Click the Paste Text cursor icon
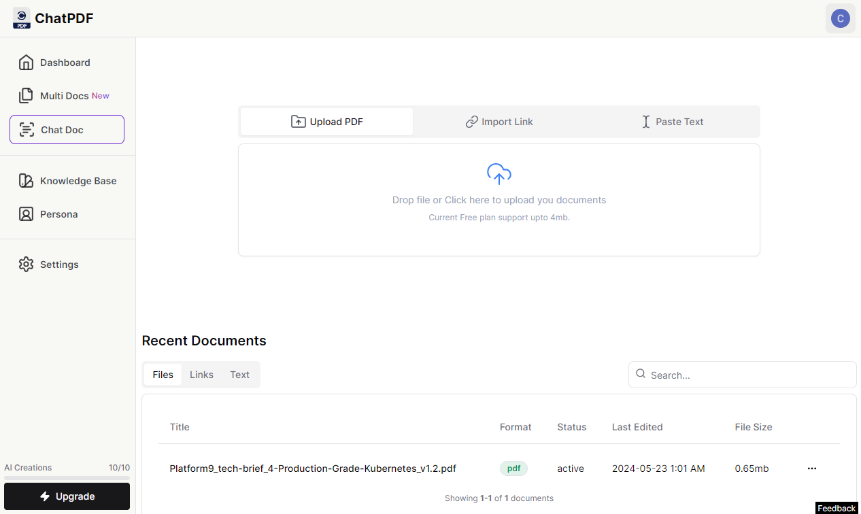This screenshot has height=514, width=861. (646, 122)
